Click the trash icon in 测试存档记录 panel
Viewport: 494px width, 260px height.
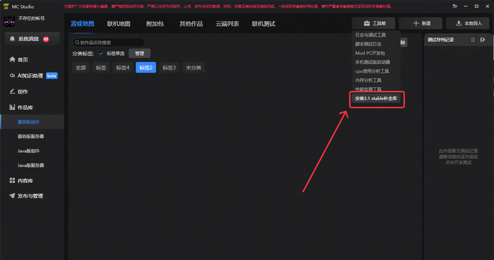pos(473,40)
